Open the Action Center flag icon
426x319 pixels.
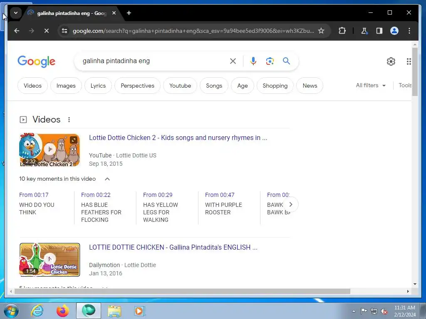click(364, 311)
